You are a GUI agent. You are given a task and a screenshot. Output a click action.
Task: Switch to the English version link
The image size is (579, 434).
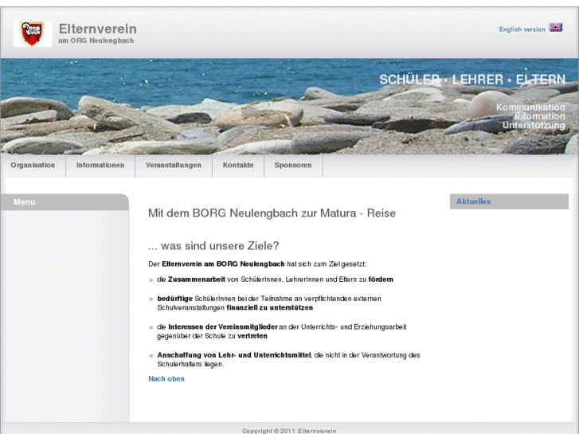[x=522, y=29]
